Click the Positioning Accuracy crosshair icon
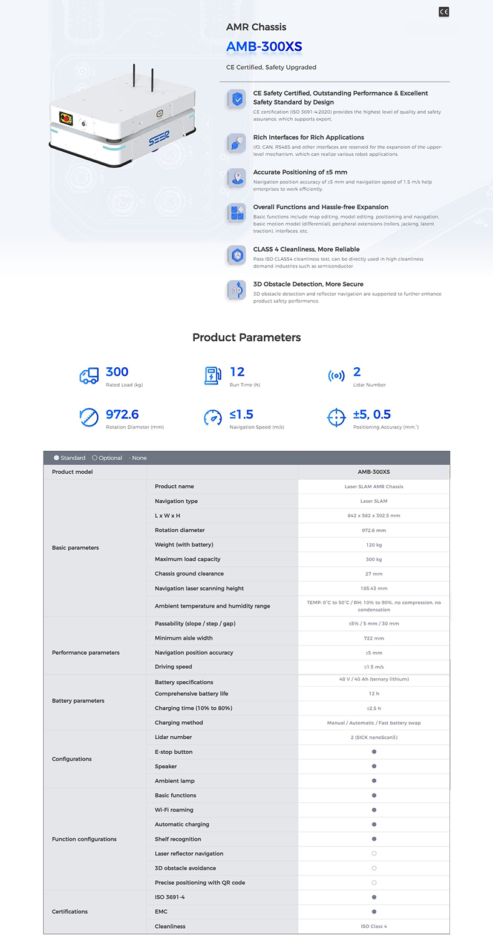Image resolution: width=493 pixels, height=948 pixels. [336, 417]
